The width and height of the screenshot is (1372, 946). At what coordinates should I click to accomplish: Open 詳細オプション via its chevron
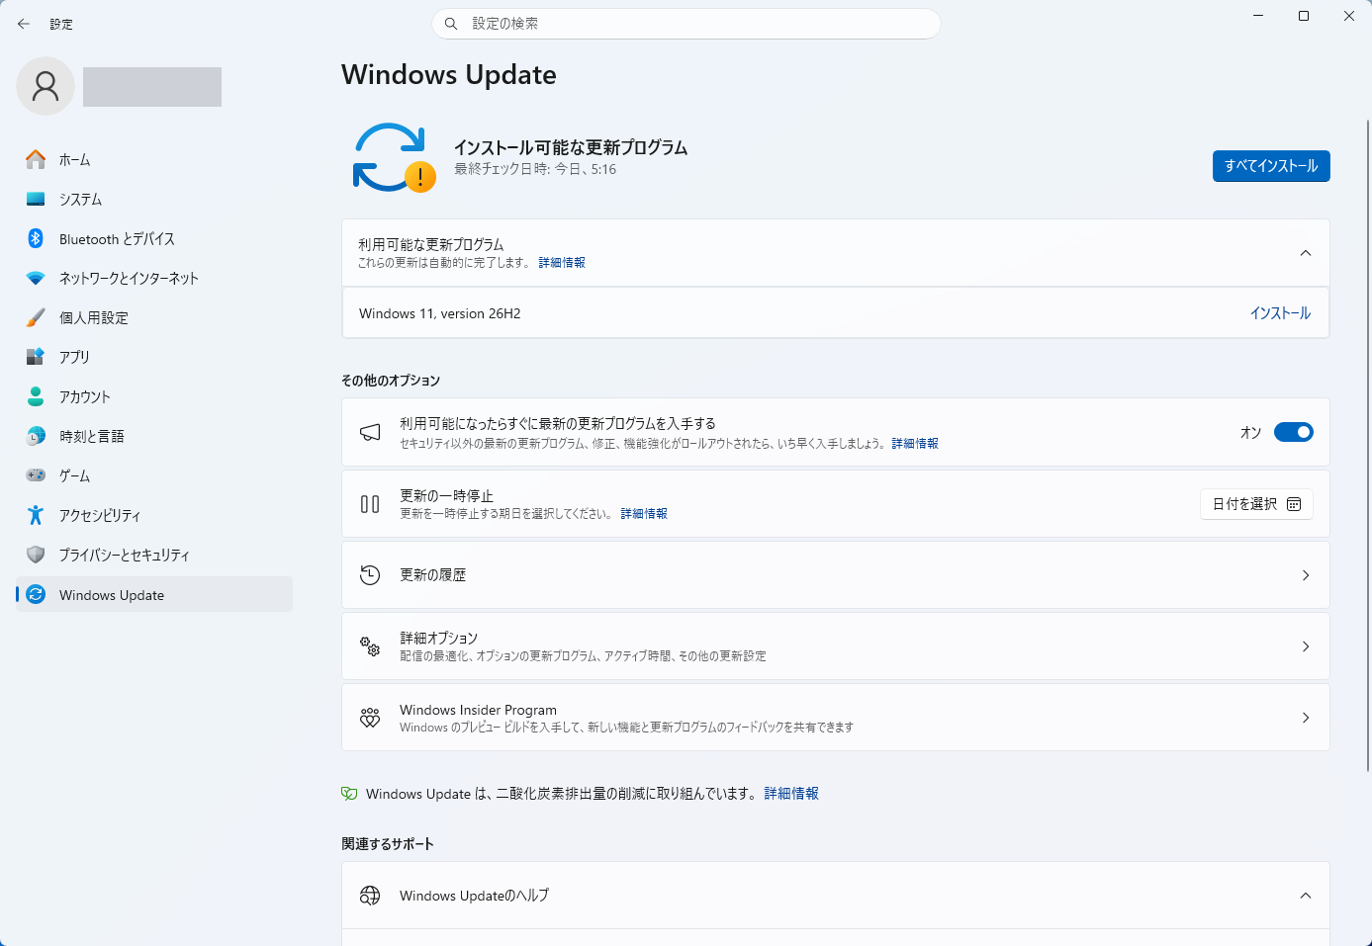[1306, 646]
